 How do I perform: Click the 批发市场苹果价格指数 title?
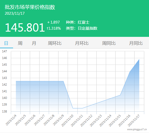pyautogui.click(x=30, y=7)
